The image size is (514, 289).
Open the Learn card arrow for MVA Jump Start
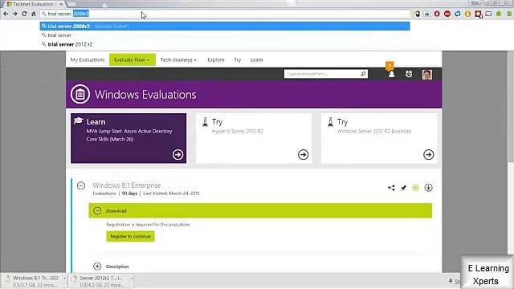point(177,154)
